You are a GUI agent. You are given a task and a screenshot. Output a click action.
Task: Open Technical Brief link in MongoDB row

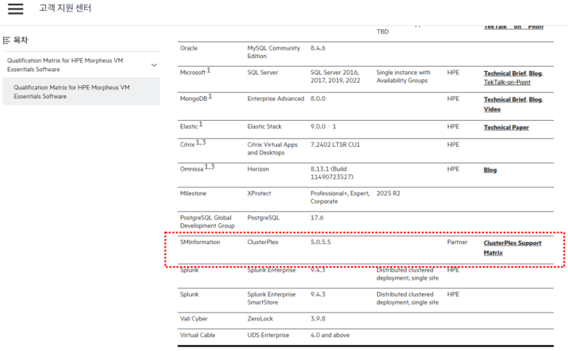(x=505, y=99)
